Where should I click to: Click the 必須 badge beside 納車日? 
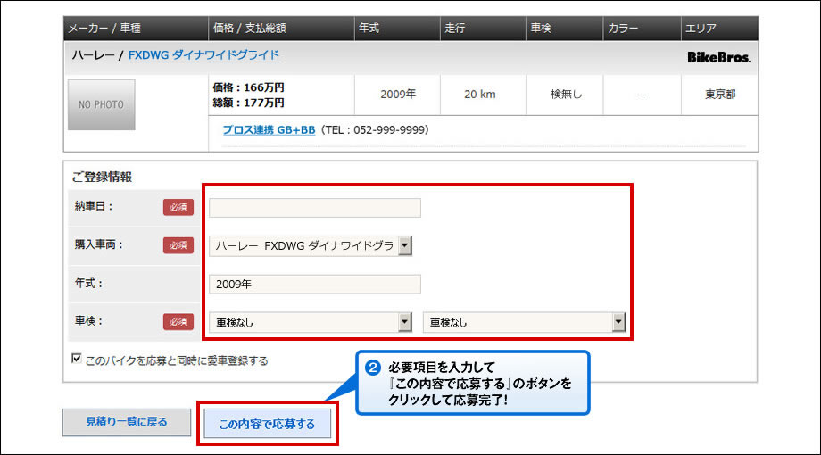pyautogui.click(x=178, y=207)
